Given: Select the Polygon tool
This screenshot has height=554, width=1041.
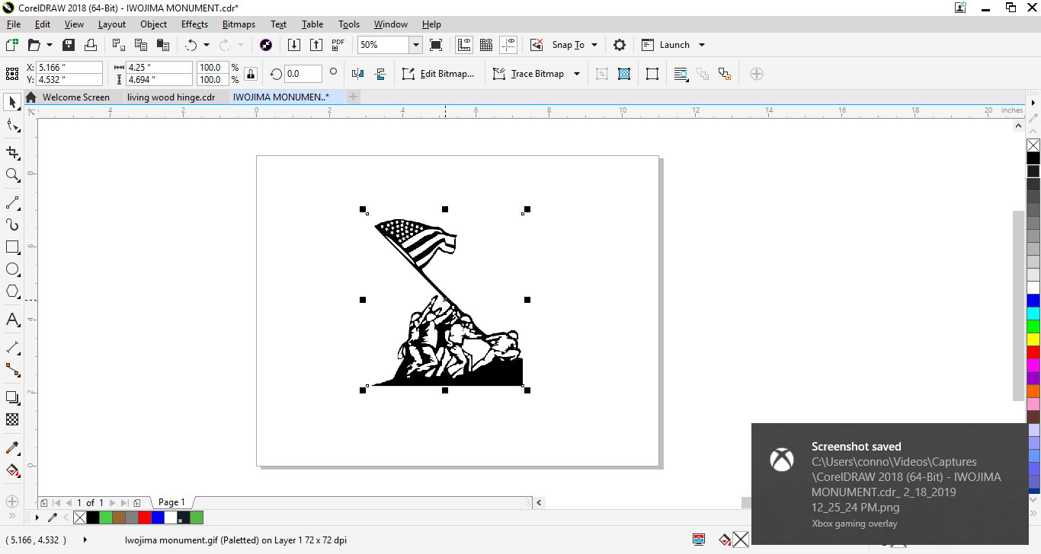Looking at the screenshot, I should click(x=12, y=291).
